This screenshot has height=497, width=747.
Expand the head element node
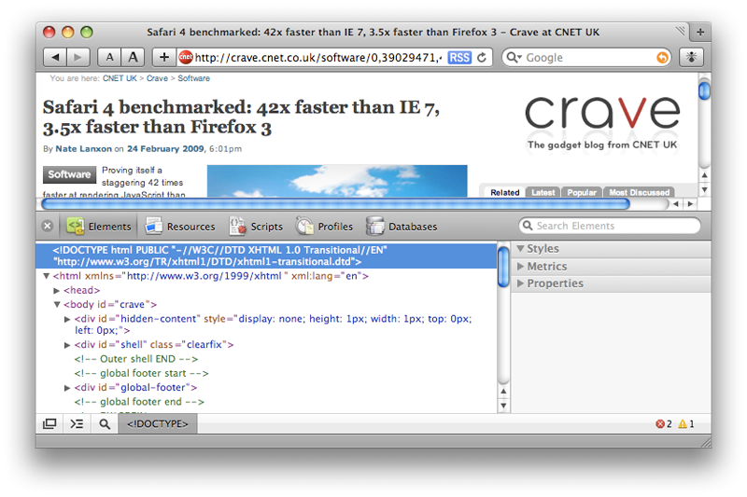click(57, 290)
